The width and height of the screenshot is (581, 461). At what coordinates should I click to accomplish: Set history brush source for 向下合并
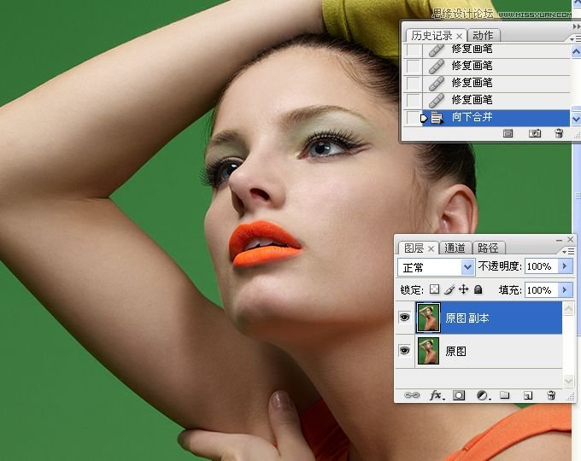pos(414,118)
